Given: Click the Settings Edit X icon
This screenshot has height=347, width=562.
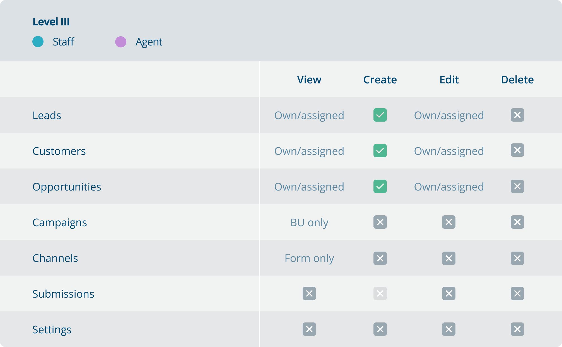Looking at the screenshot, I should pyautogui.click(x=448, y=329).
